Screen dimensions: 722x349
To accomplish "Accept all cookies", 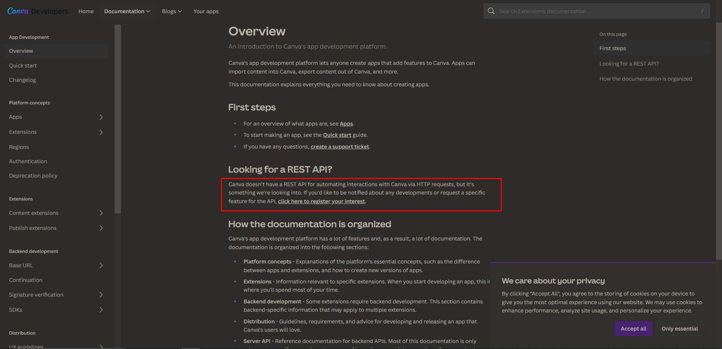I will (x=634, y=329).
